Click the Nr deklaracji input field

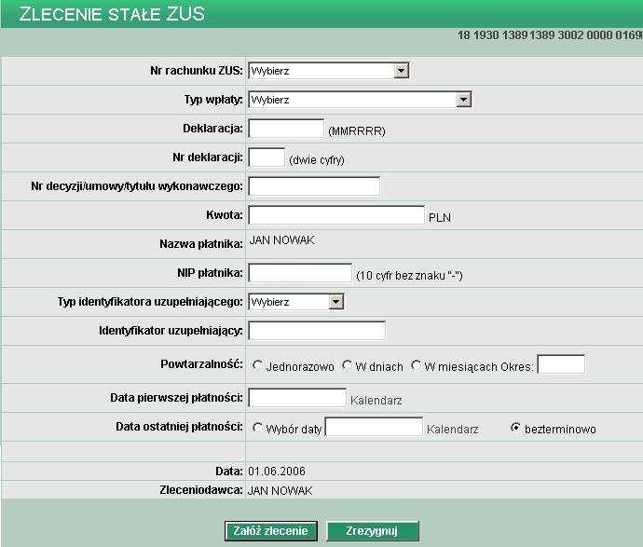pos(267,157)
